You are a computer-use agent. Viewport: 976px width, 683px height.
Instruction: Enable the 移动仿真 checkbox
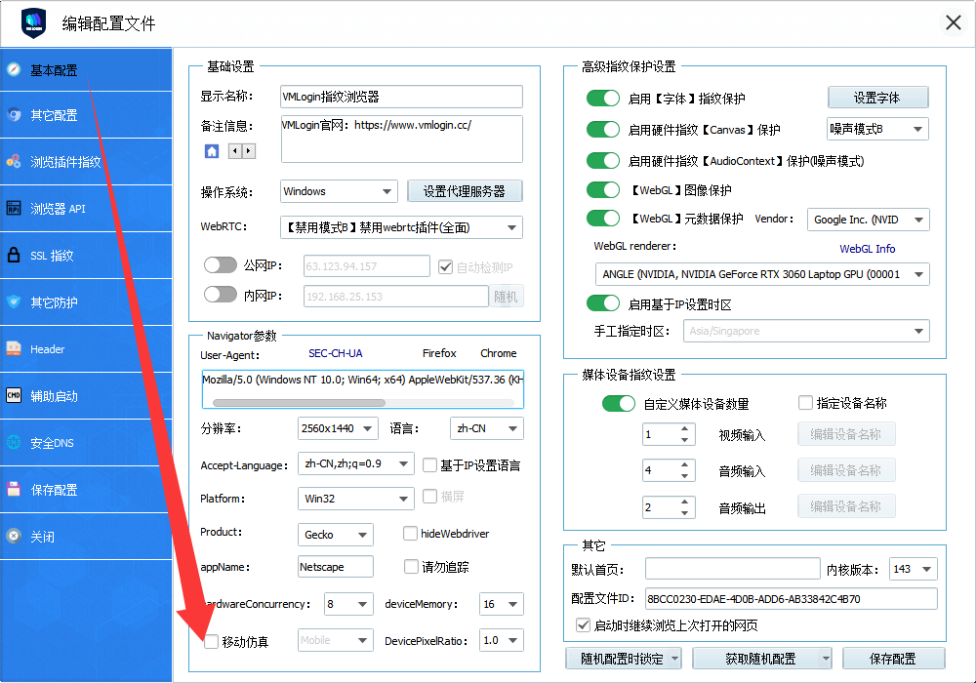(211, 640)
